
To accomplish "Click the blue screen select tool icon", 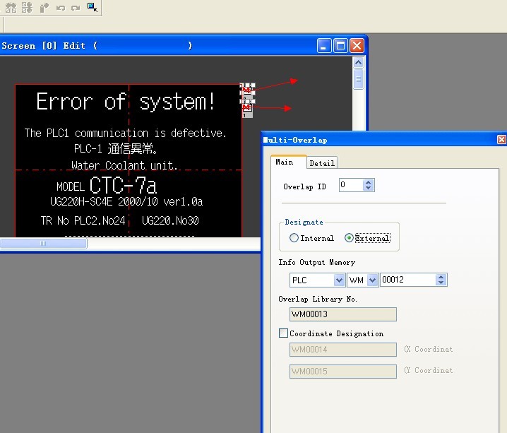I will pyautogui.click(x=93, y=8).
